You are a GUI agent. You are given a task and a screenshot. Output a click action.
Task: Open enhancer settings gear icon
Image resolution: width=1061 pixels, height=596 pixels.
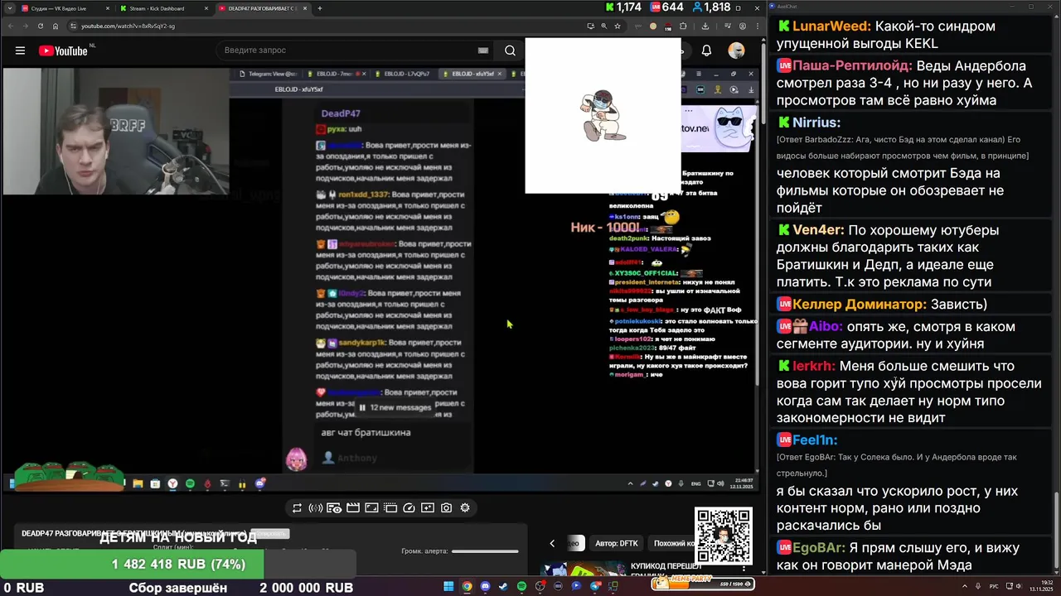click(x=465, y=508)
